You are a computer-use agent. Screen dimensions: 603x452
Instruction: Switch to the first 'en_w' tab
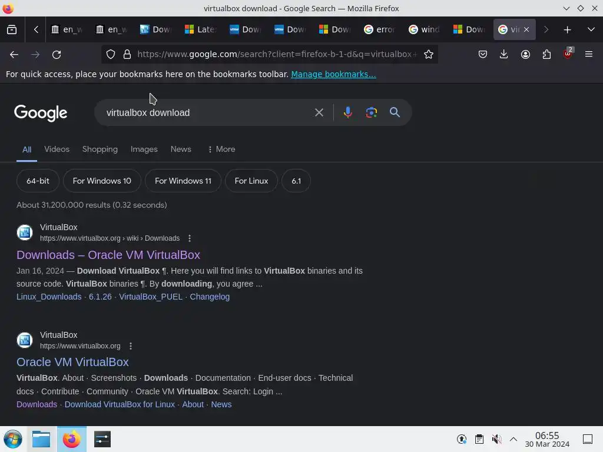67,29
